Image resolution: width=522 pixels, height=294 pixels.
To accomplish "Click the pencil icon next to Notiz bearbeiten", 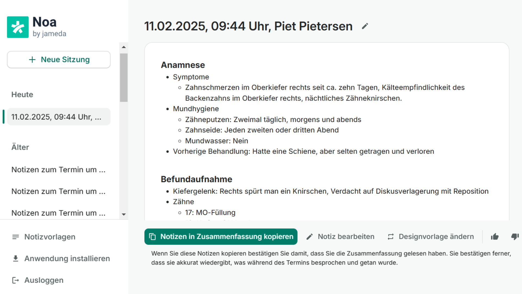I will 309,237.
